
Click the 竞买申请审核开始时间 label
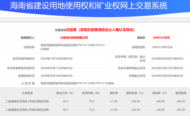pos(21,68)
